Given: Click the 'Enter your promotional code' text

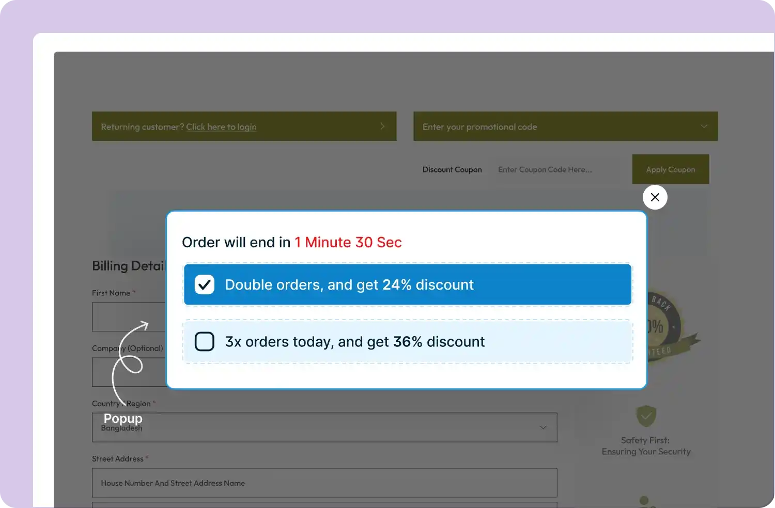Looking at the screenshot, I should pyautogui.click(x=479, y=127).
